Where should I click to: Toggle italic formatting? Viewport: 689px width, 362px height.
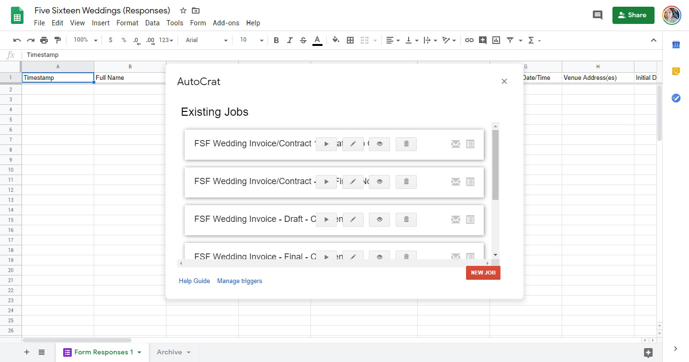(x=289, y=40)
